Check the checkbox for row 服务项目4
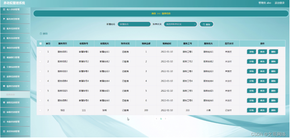The width and height of the screenshot is (290, 139). [x=40, y=81]
